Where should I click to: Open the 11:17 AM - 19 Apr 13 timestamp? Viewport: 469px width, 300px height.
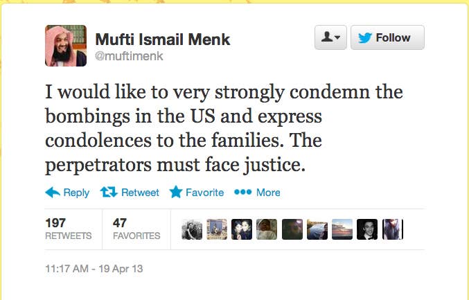(x=94, y=269)
